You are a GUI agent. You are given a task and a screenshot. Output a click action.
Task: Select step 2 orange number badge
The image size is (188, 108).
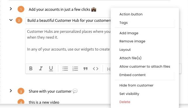pyautogui.click(x=19, y=20)
